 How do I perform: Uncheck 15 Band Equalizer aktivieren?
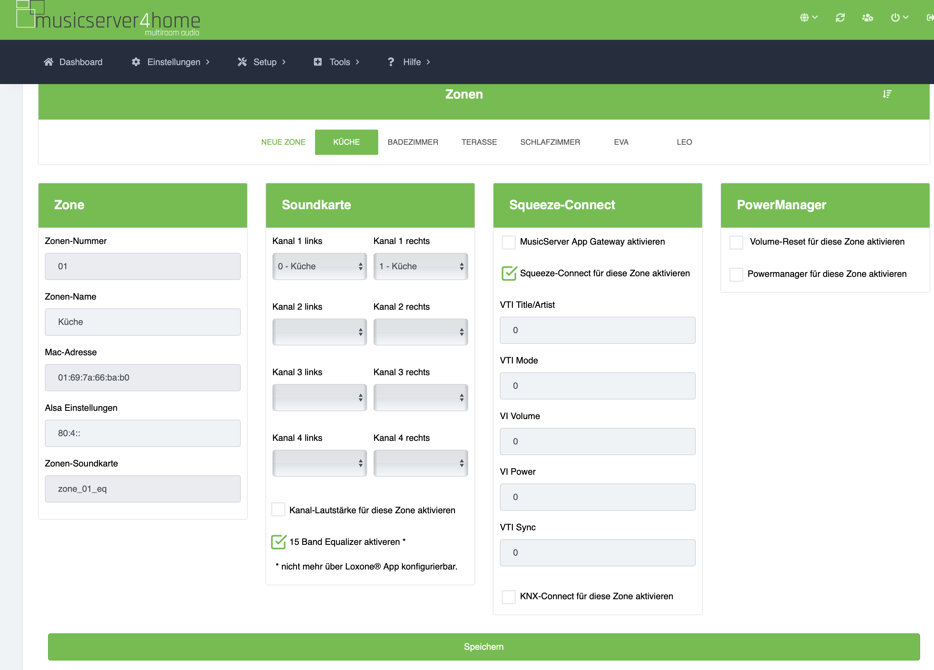(279, 542)
